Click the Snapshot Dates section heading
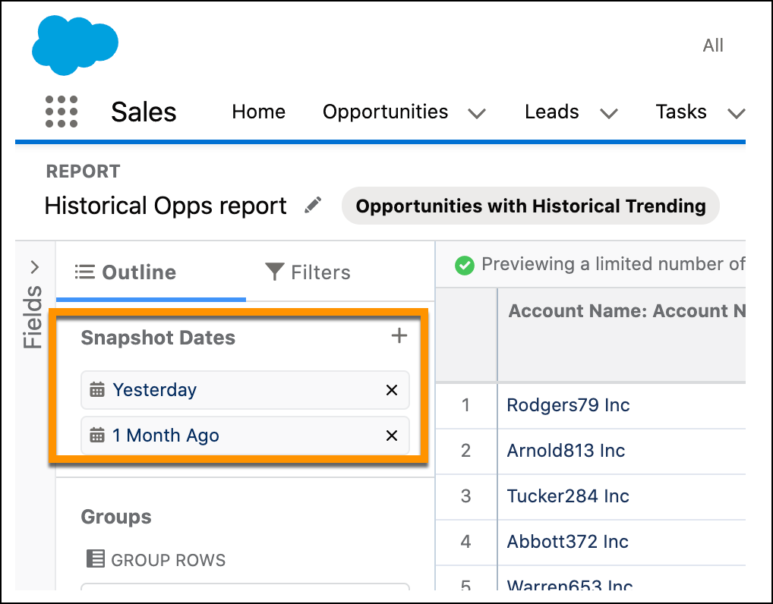 [x=158, y=338]
